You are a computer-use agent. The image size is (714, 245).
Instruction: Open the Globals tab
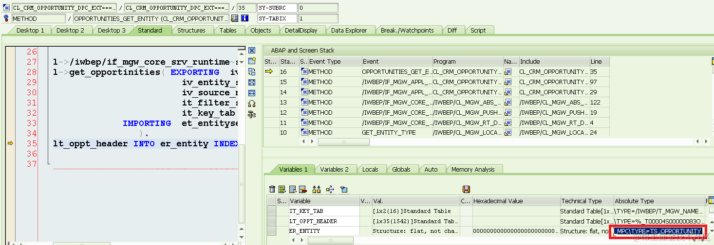click(x=401, y=169)
